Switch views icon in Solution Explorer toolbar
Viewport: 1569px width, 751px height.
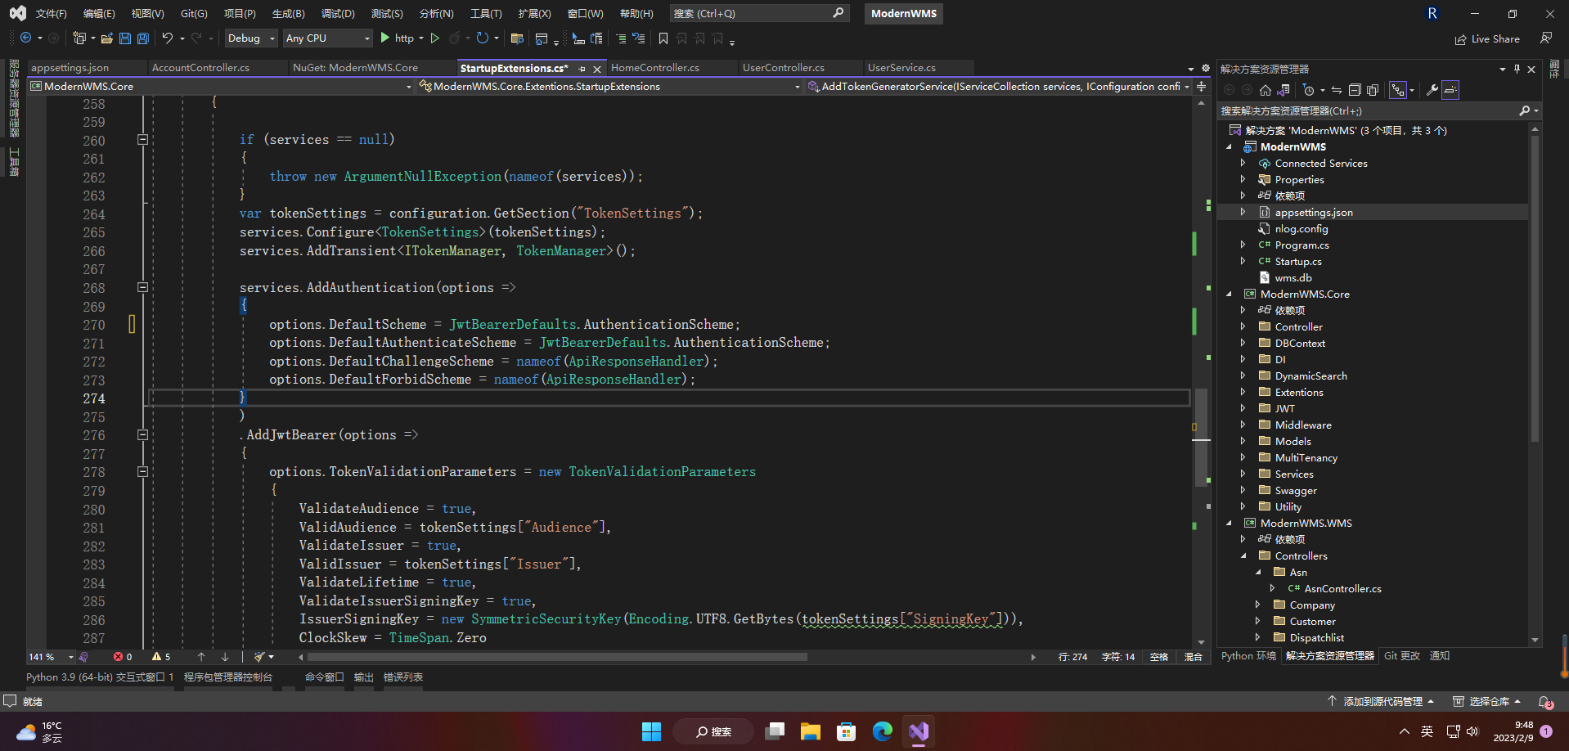point(1284,90)
